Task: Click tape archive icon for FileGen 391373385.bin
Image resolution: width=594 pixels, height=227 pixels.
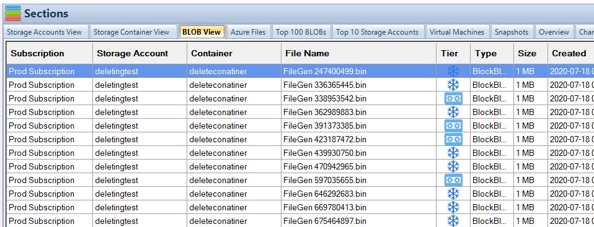Action: pos(453,126)
